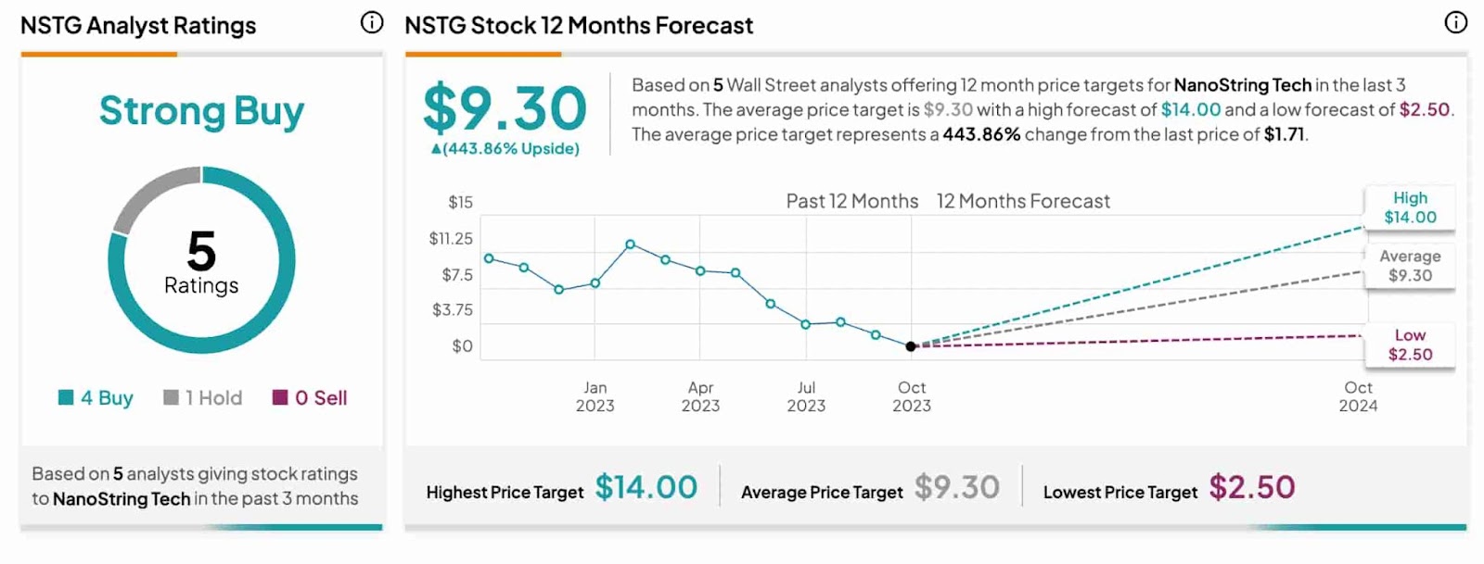Click the Strong Buy consensus heading
Image resolution: width=1484 pixels, height=564 pixels.
pos(201,111)
